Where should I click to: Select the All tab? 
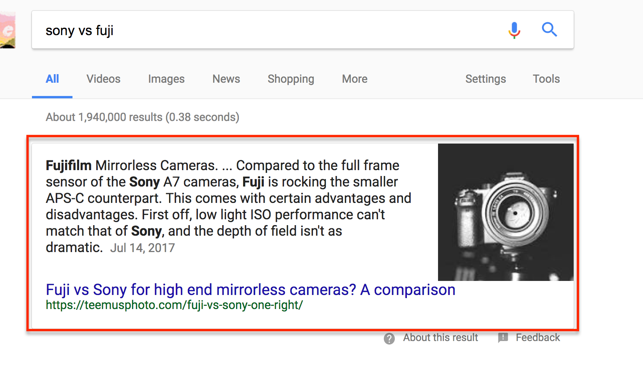(x=52, y=79)
